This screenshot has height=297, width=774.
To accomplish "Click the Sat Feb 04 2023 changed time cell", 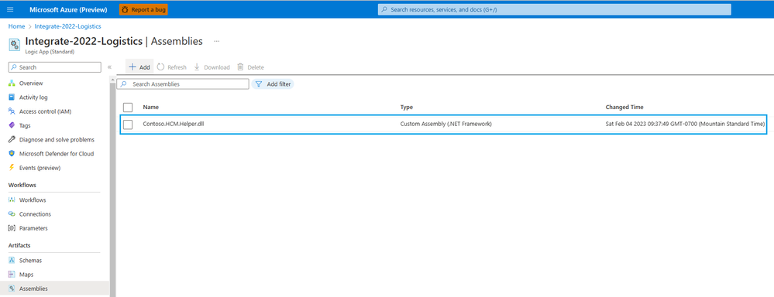I will (x=685, y=124).
